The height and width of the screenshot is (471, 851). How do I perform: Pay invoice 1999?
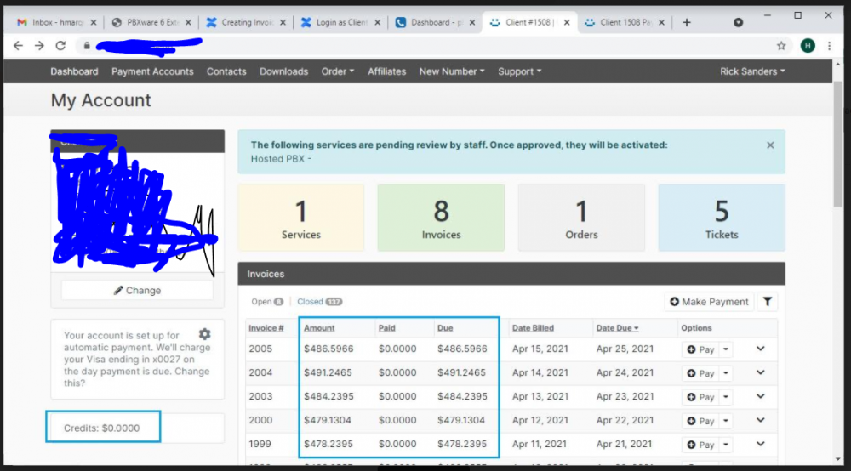point(700,445)
